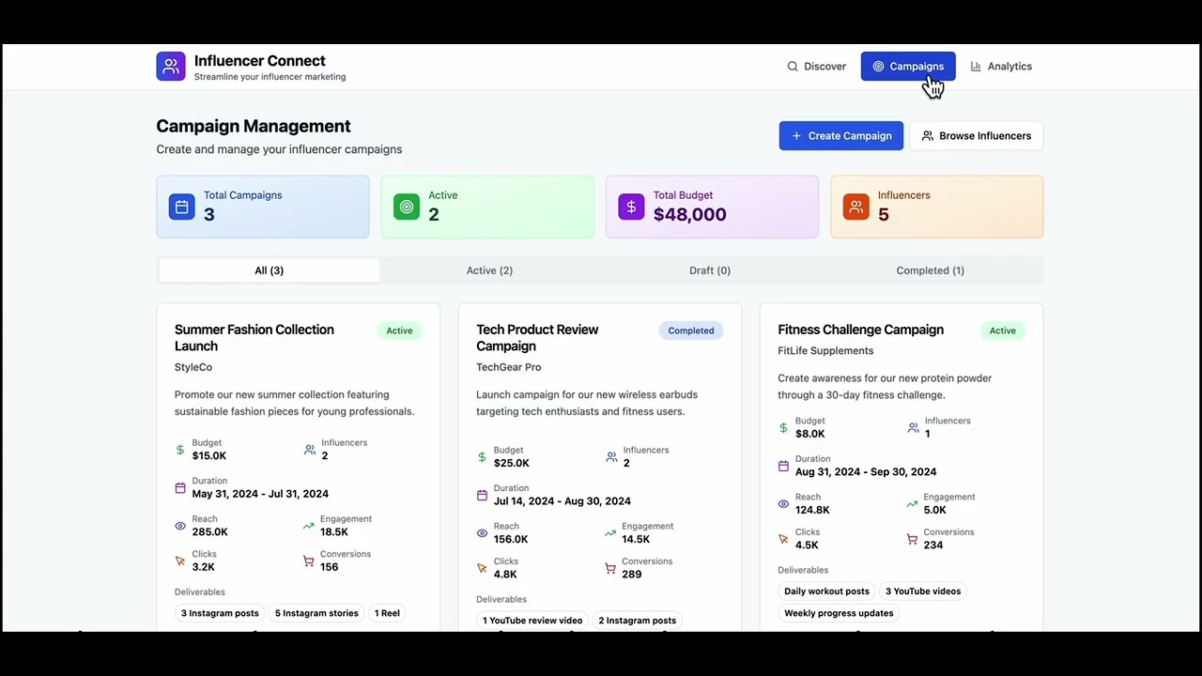Click clicks pointer icon in Fitness Challenge card
Screen dimensions: 1202x676
coord(783,539)
